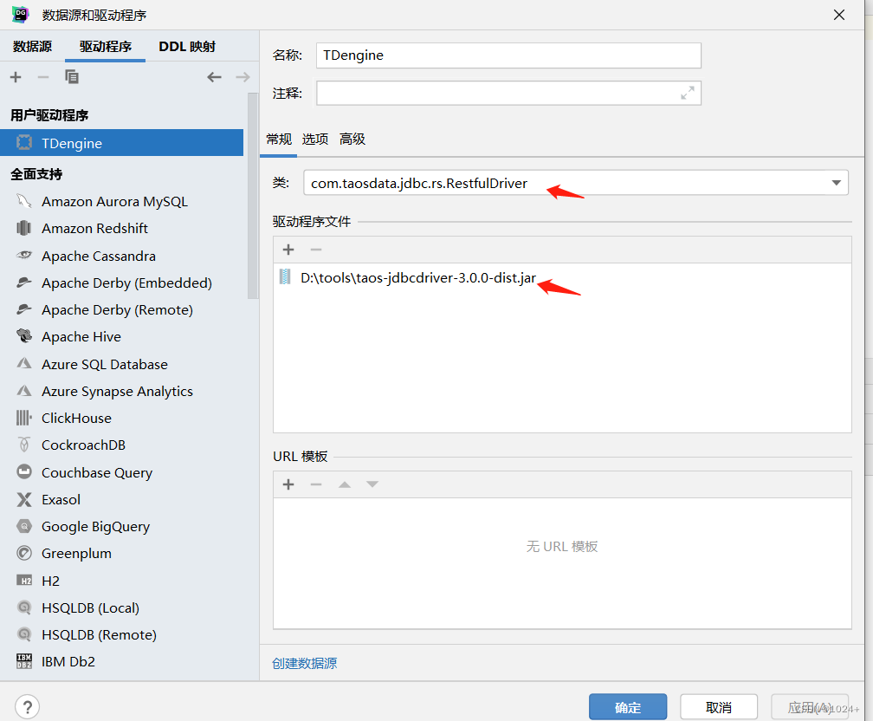Select the General (常规) tab
The image size is (873, 721).
pos(279,139)
